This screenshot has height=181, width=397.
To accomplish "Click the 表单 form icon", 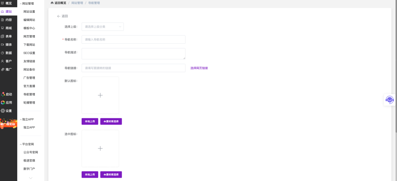I will pos(3,36).
